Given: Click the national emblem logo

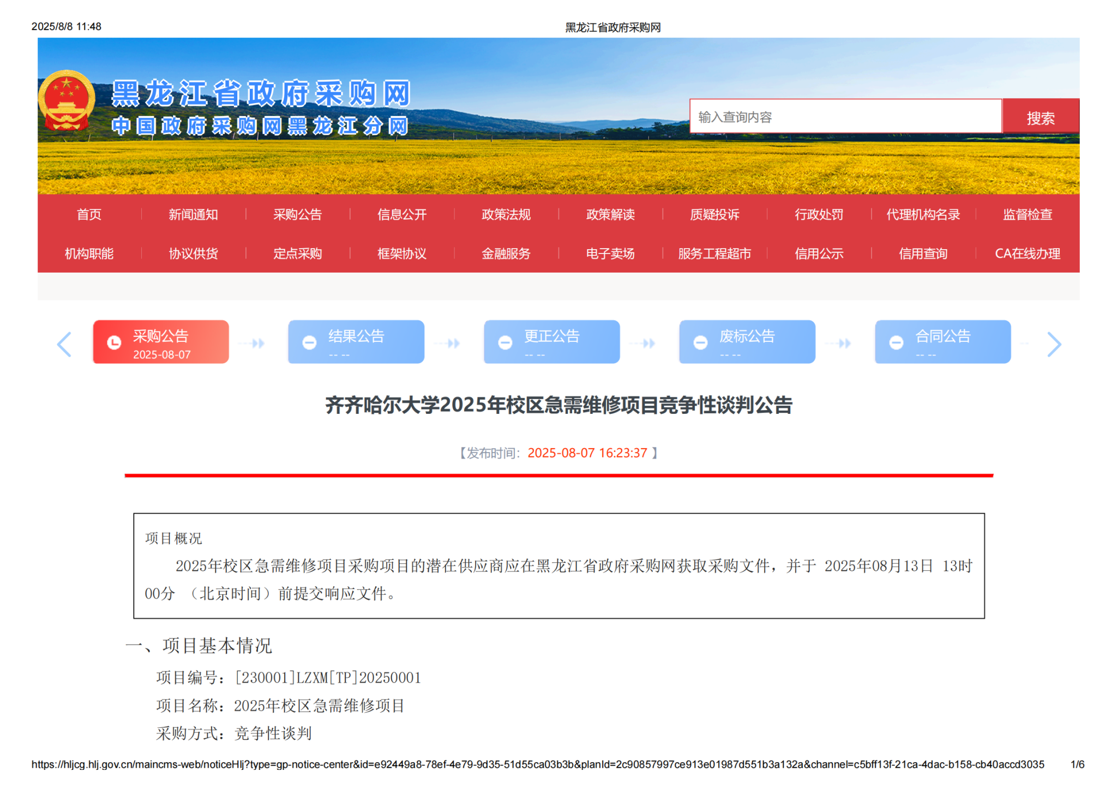Looking at the screenshot, I should (x=67, y=100).
